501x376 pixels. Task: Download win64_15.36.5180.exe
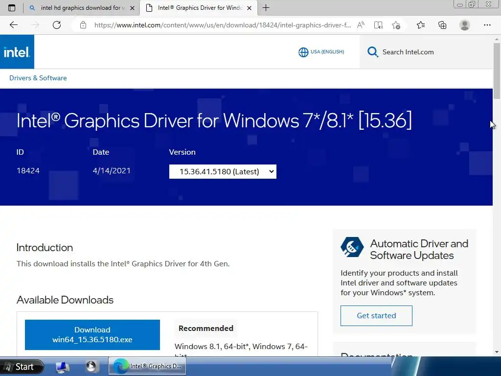(92, 335)
